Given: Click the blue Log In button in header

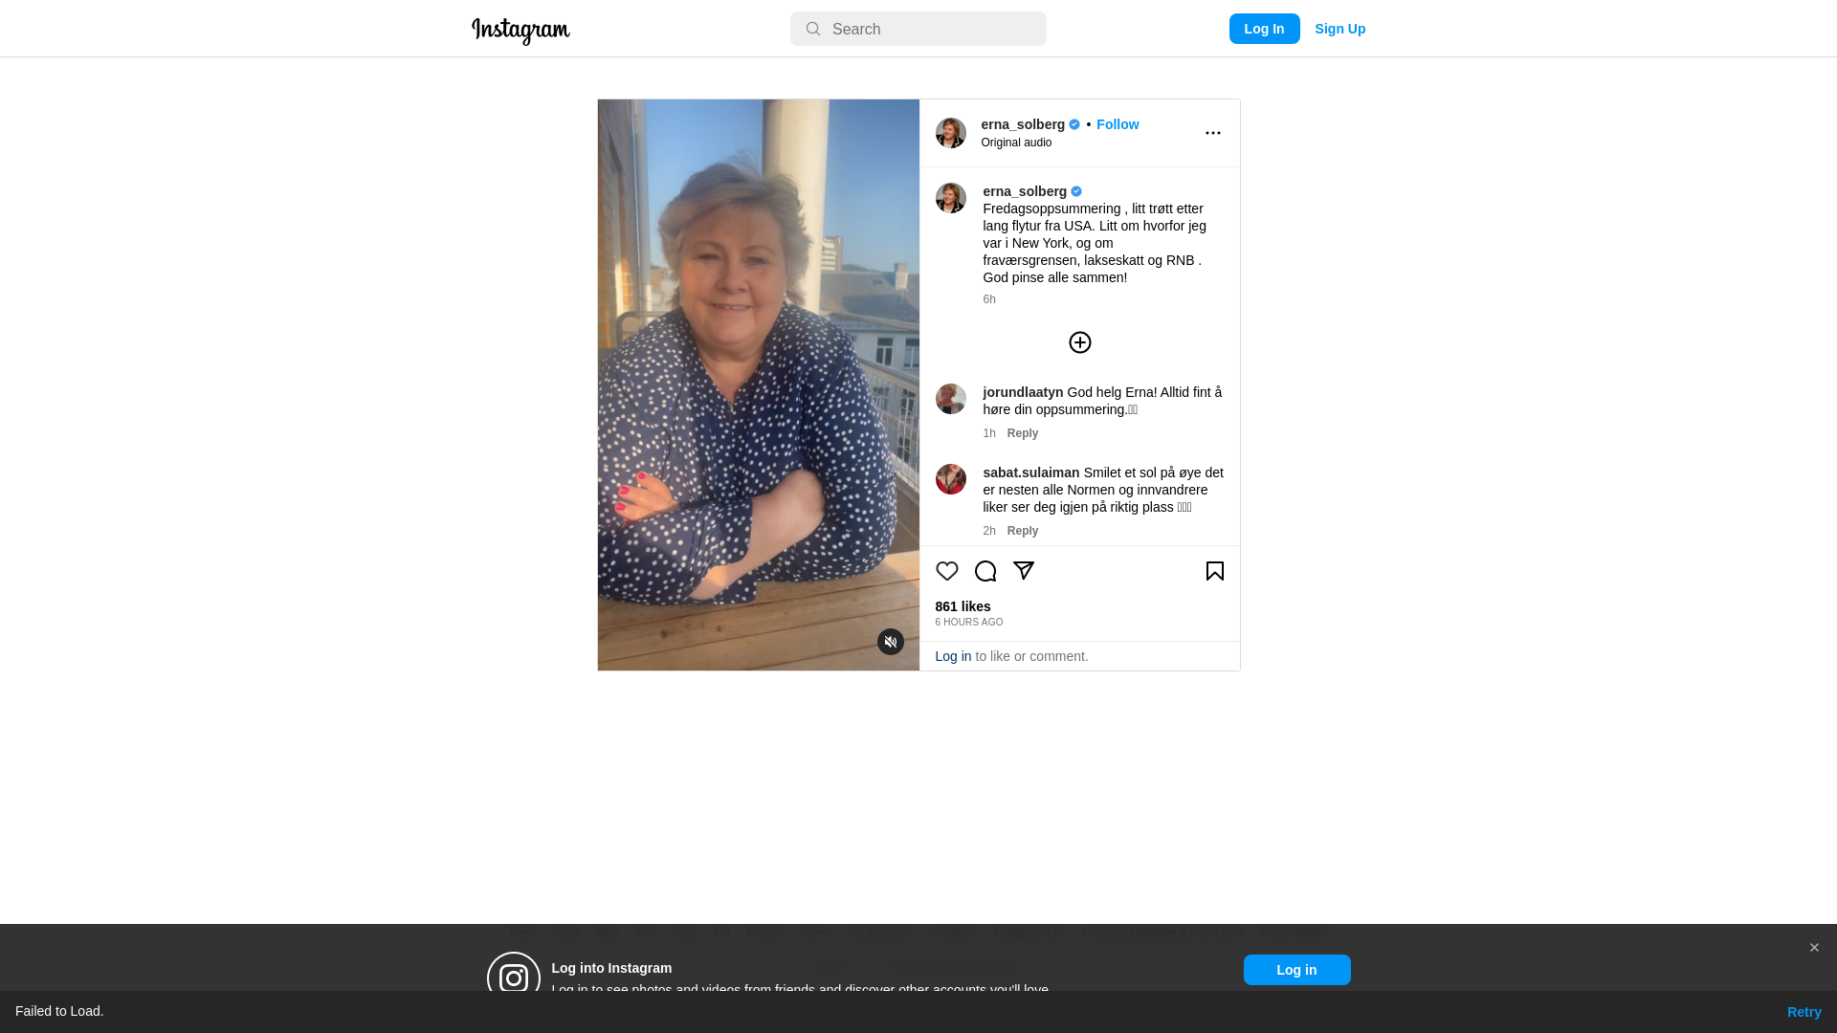Looking at the screenshot, I should pos(1265,29).
